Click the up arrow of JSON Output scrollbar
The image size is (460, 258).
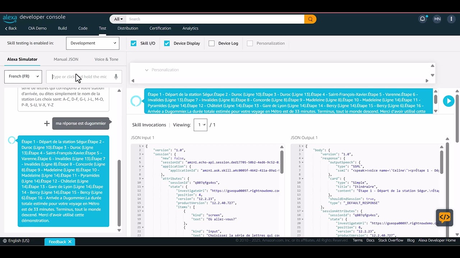coord(442,147)
